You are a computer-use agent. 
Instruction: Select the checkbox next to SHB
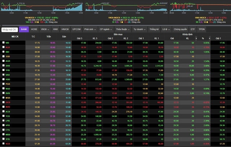click(3, 66)
